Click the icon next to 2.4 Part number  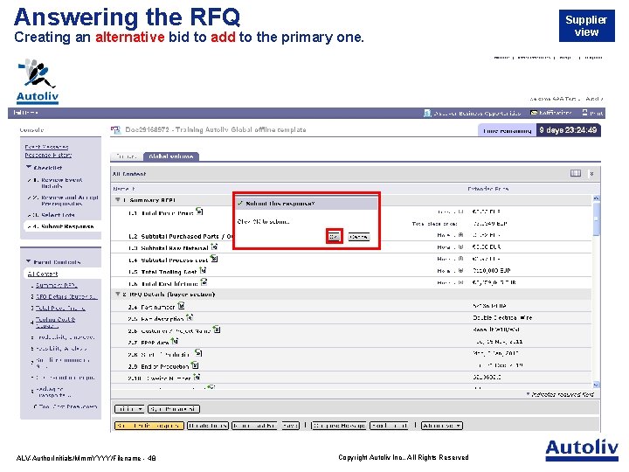pos(181,306)
